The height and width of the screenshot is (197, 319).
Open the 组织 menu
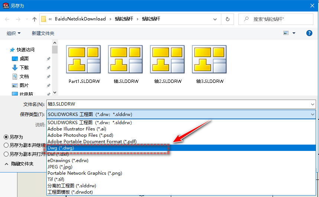tap(13, 33)
